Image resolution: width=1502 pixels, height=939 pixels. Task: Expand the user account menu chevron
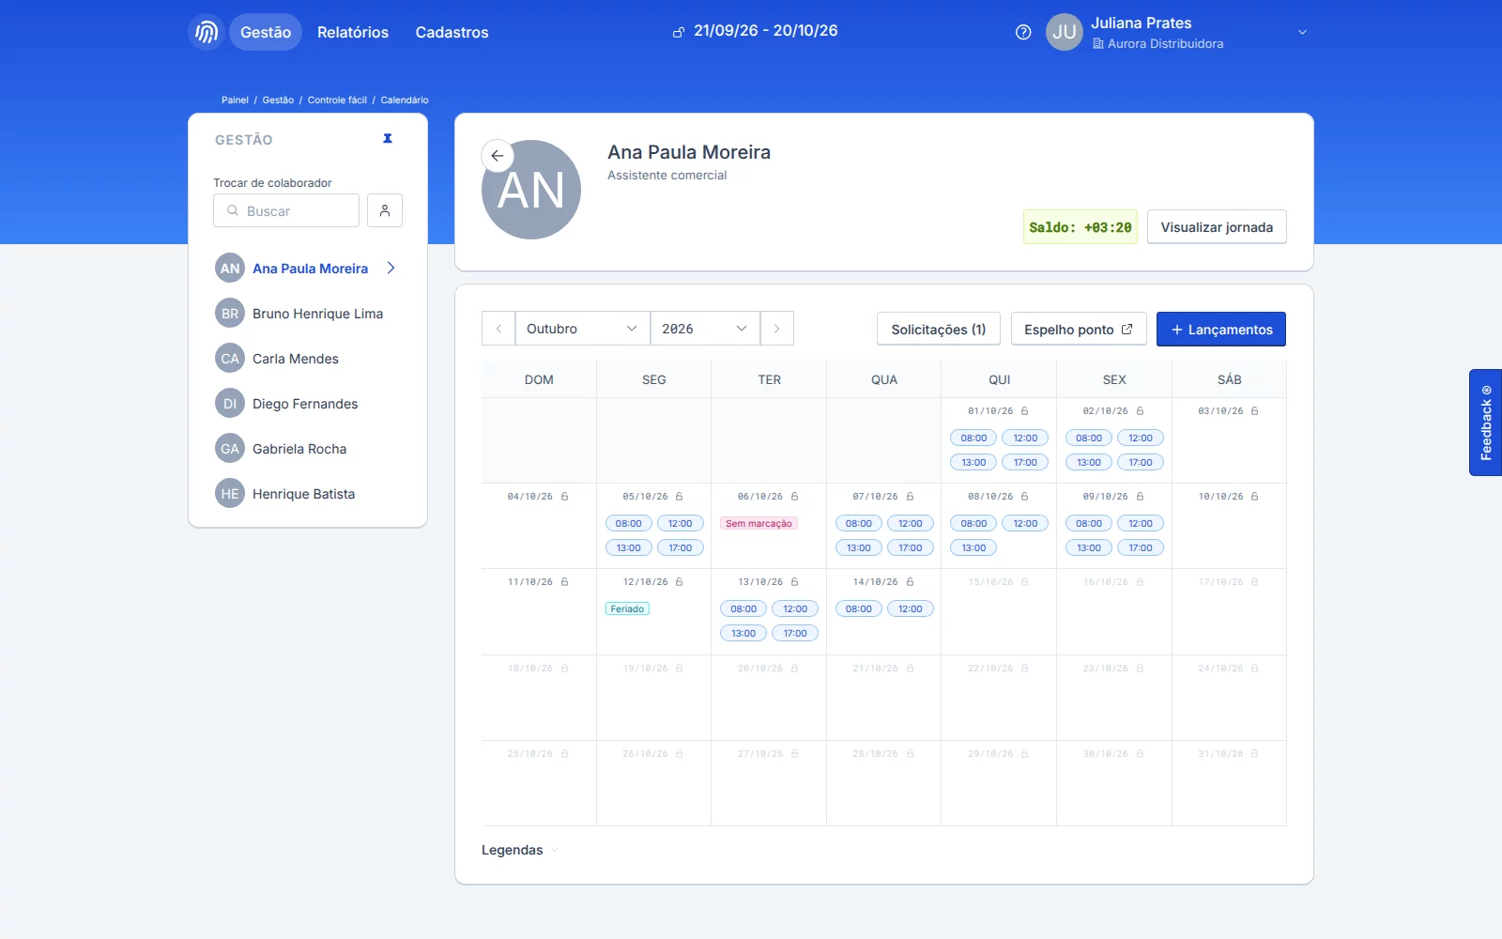(x=1302, y=32)
